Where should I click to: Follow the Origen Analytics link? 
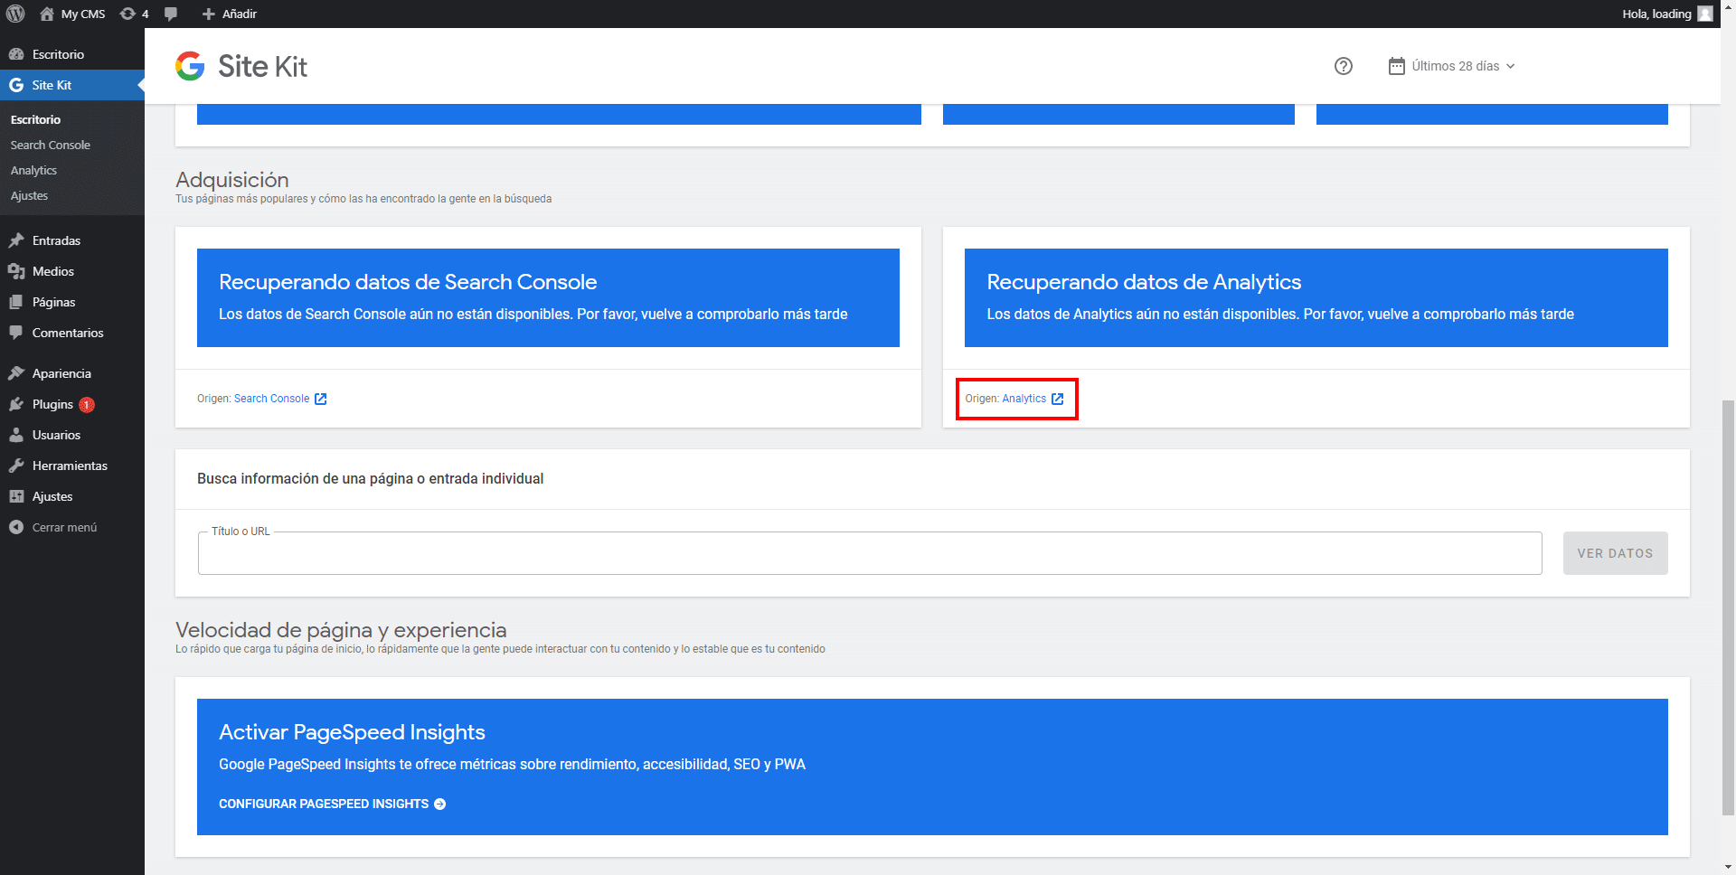pos(1033,399)
